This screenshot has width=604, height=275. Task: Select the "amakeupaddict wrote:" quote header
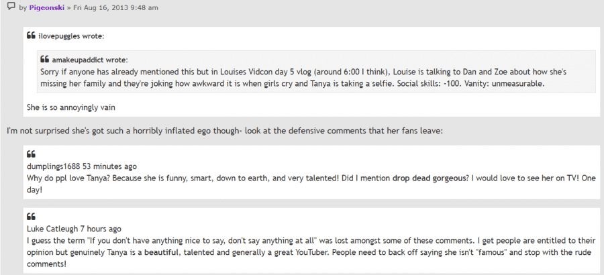tap(90, 60)
